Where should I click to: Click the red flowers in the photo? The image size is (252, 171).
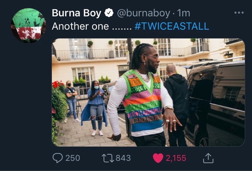[x=58, y=84]
